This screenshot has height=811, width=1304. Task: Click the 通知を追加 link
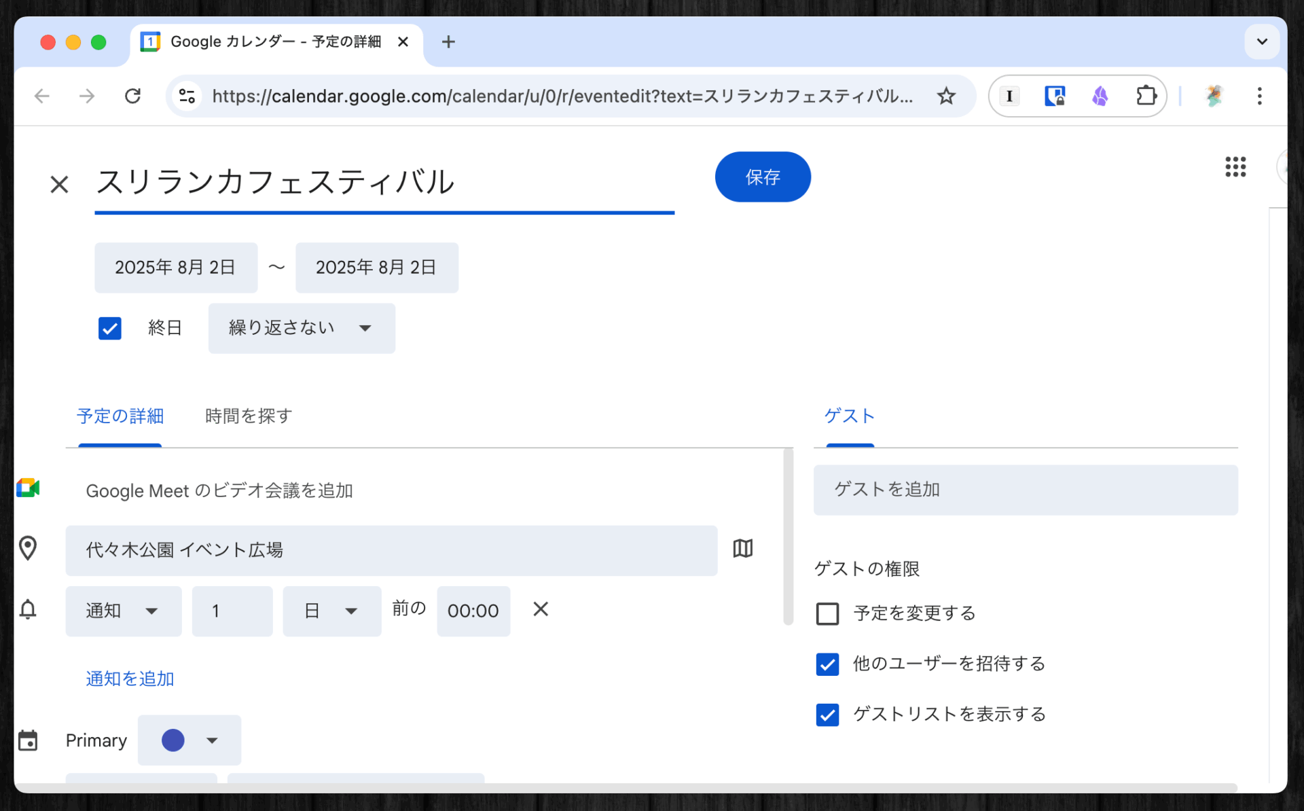(130, 679)
